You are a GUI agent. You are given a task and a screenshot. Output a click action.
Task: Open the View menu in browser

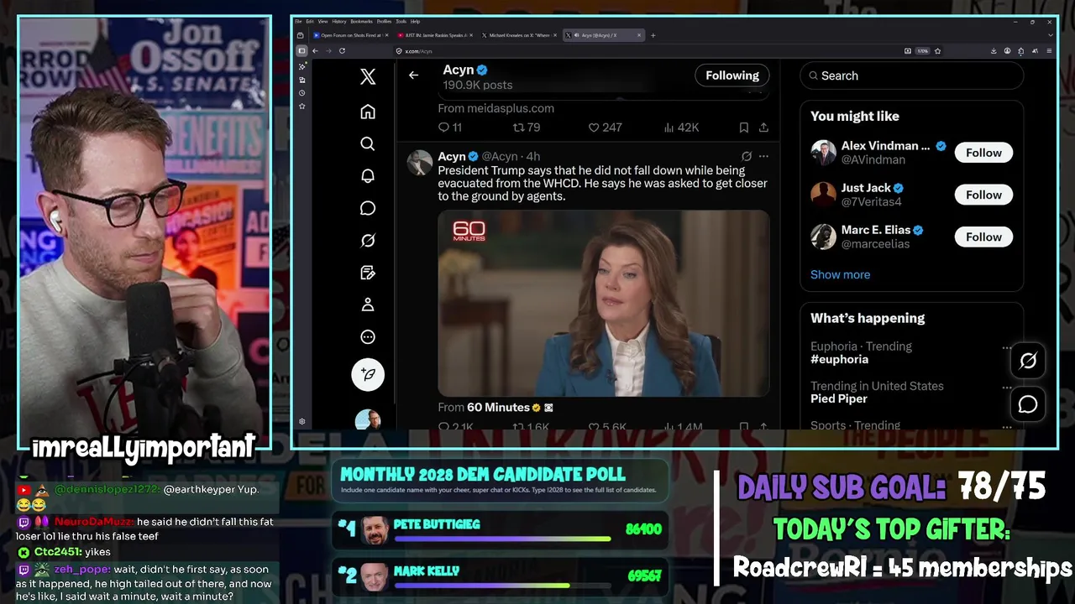coord(322,22)
